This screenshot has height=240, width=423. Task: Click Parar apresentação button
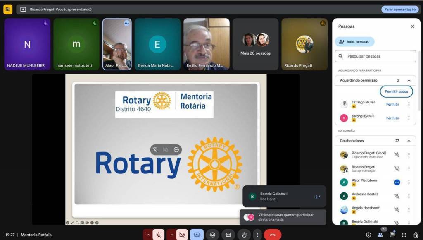(x=399, y=9)
